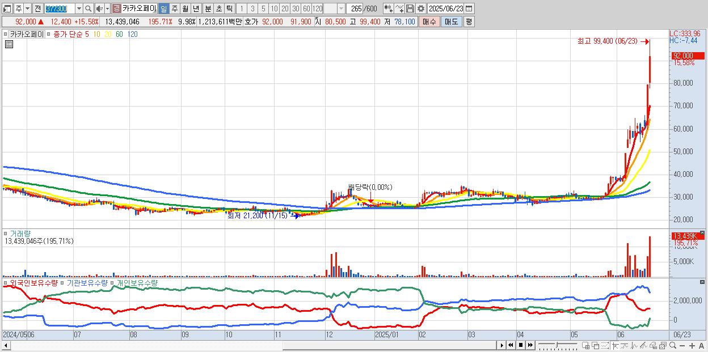The image size is (708, 352).
Task: Click the rewind playback button
Action: pos(511,345)
